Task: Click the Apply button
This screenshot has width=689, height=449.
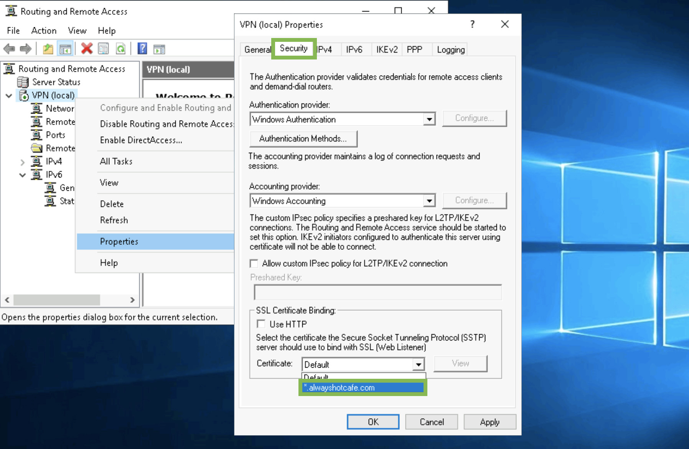Action: pyautogui.click(x=490, y=422)
